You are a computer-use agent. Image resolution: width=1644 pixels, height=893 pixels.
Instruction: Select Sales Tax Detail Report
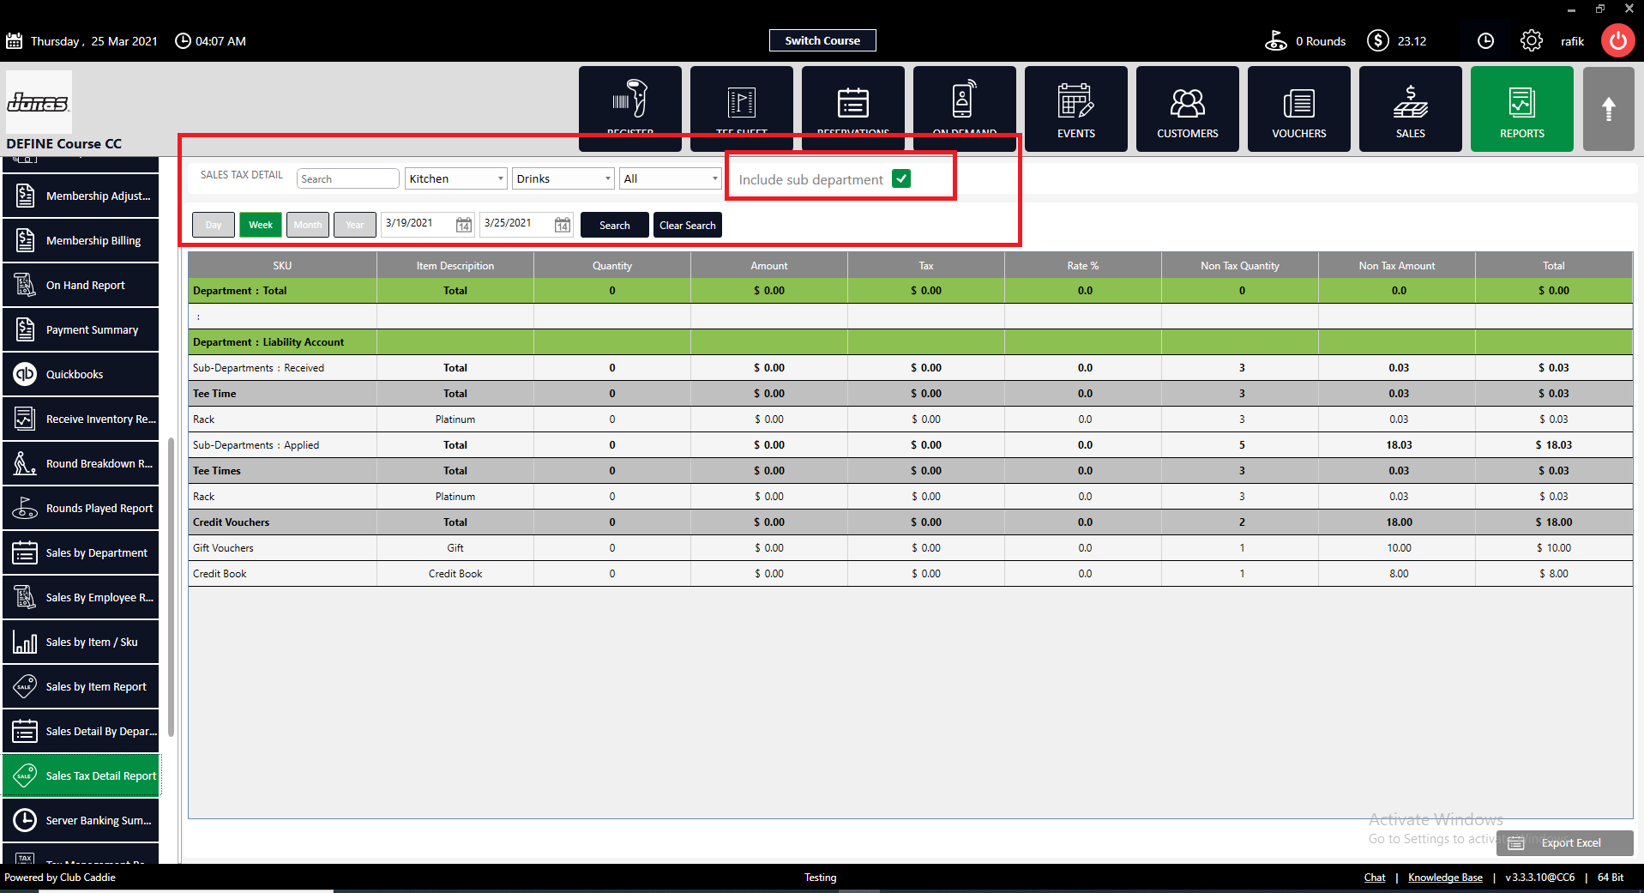click(81, 775)
